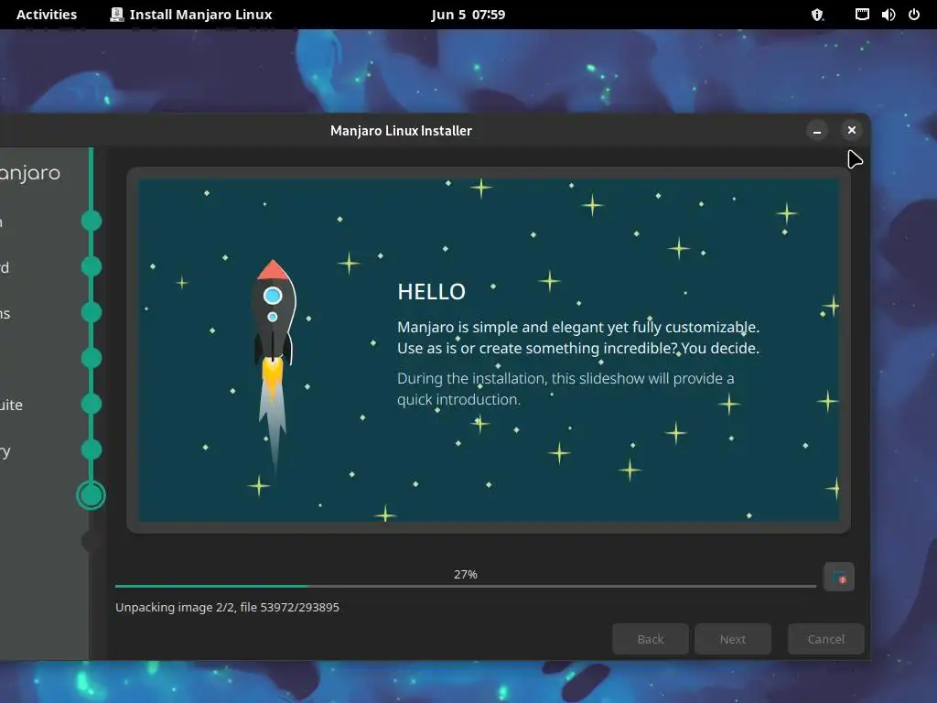Screen dimensions: 937x703
Task: Open the network status icon in top bar
Action: pyautogui.click(x=862, y=15)
